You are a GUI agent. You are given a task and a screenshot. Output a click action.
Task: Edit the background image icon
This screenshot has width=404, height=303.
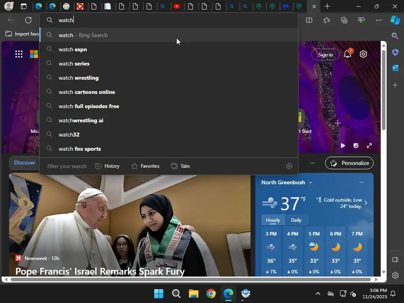356,146
